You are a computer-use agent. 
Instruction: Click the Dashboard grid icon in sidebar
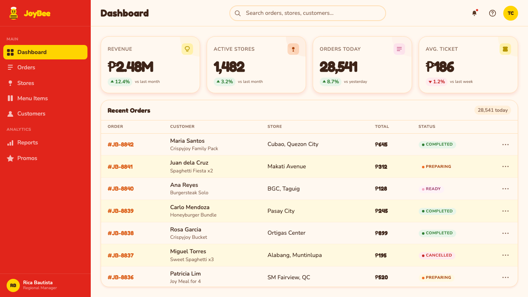10,52
